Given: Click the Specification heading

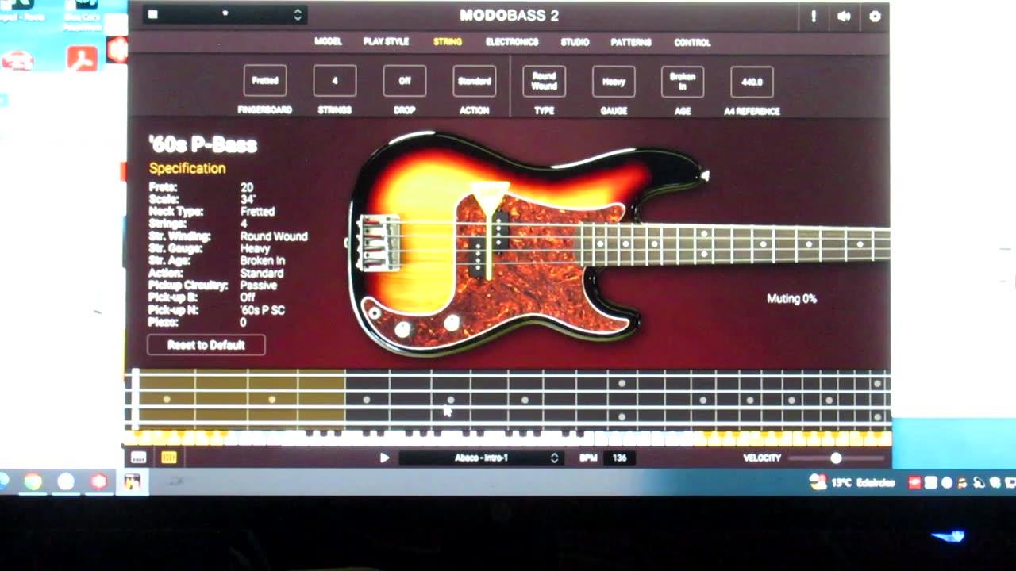Looking at the screenshot, I should (x=187, y=168).
